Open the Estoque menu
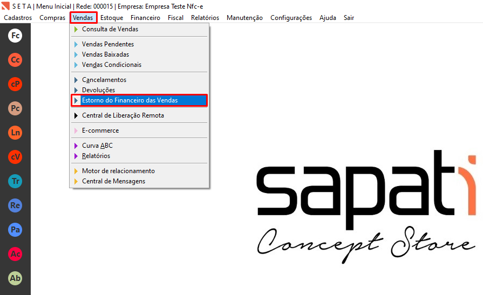483x295 pixels. click(112, 18)
